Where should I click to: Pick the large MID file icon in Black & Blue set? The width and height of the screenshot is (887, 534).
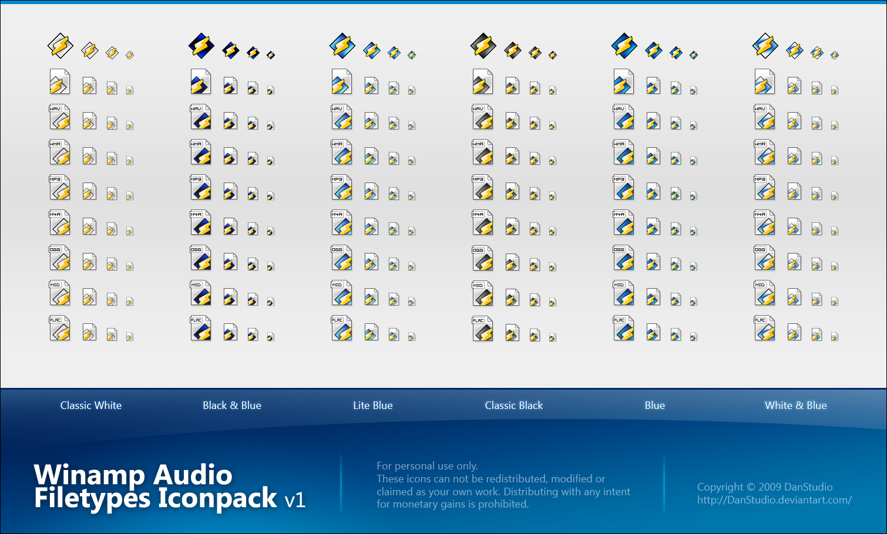click(201, 293)
